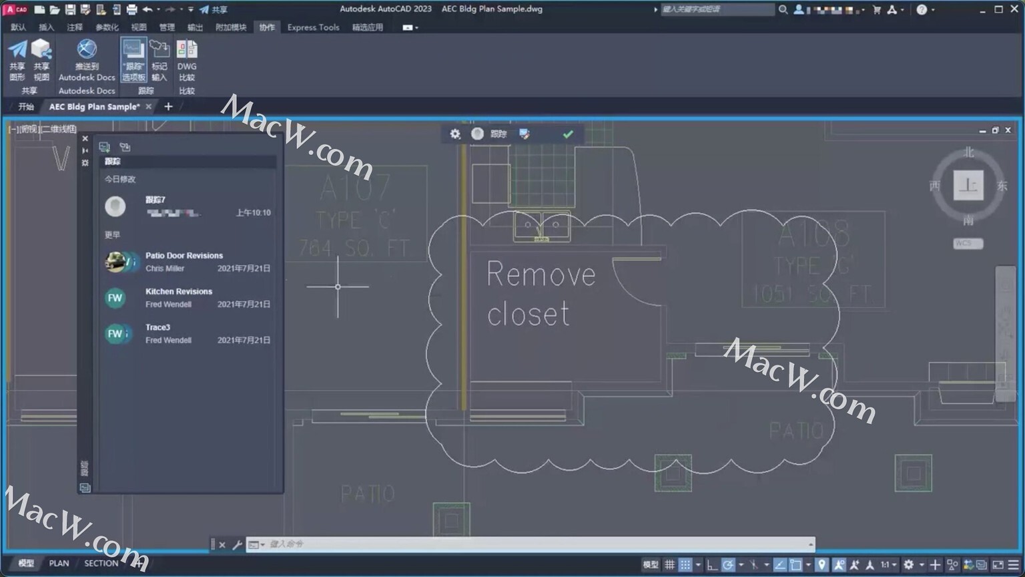This screenshot has width=1025, height=577.
Task: Open workspace switching gear in status bar
Action: click(908, 565)
